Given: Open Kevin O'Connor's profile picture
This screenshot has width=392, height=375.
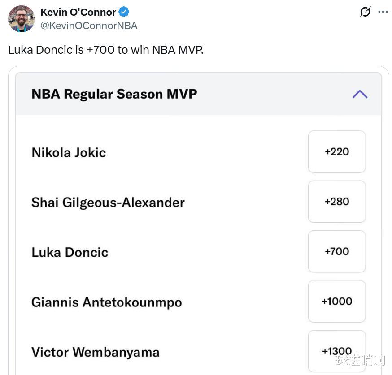Looking at the screenshot, I should (22, 19).
